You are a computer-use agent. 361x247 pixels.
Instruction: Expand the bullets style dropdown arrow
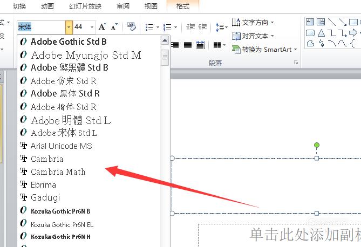(158, 27)
